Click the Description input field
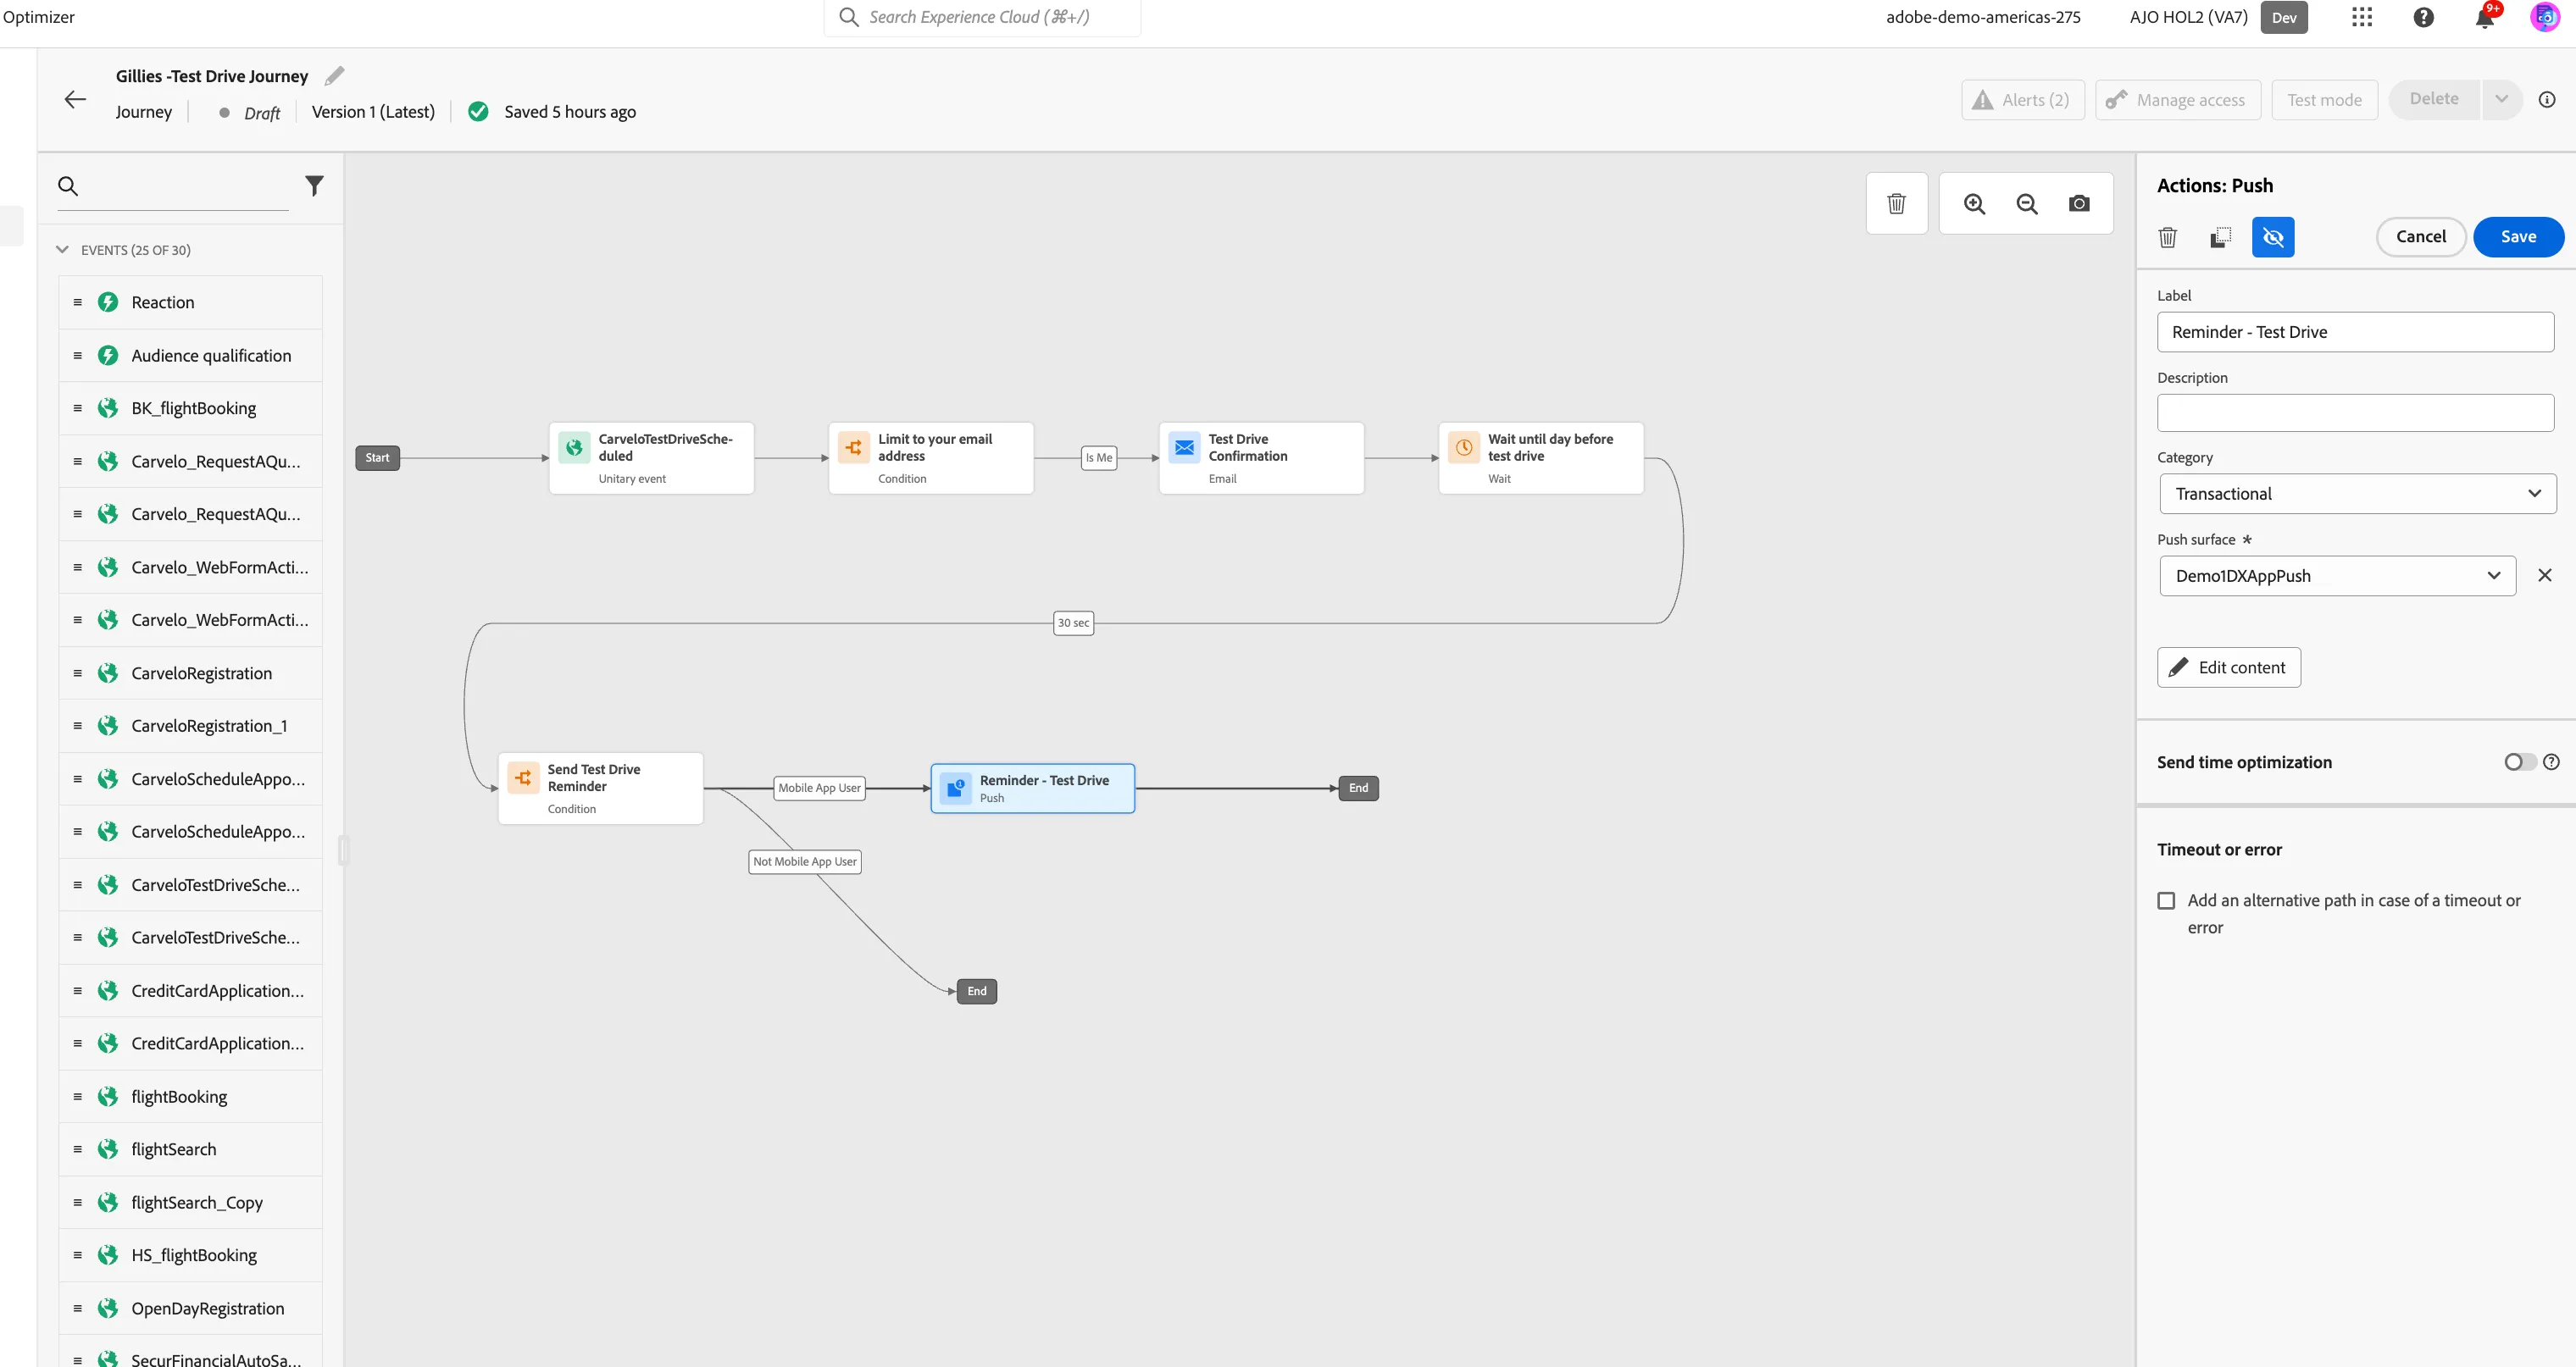 (x=2355, y=412)
